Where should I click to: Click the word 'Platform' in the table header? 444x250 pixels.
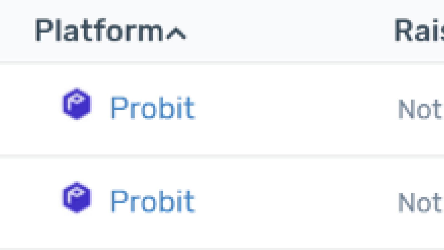[99, 31]
